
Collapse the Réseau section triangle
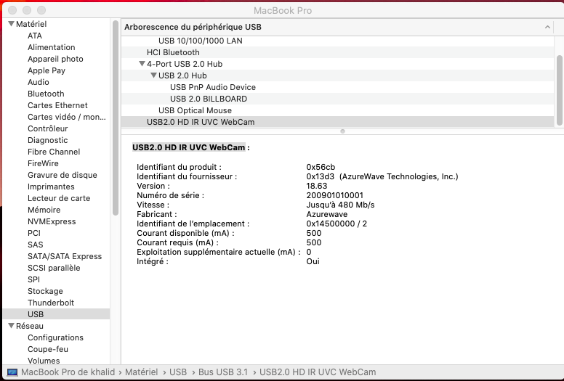click(x=11, y=326)
